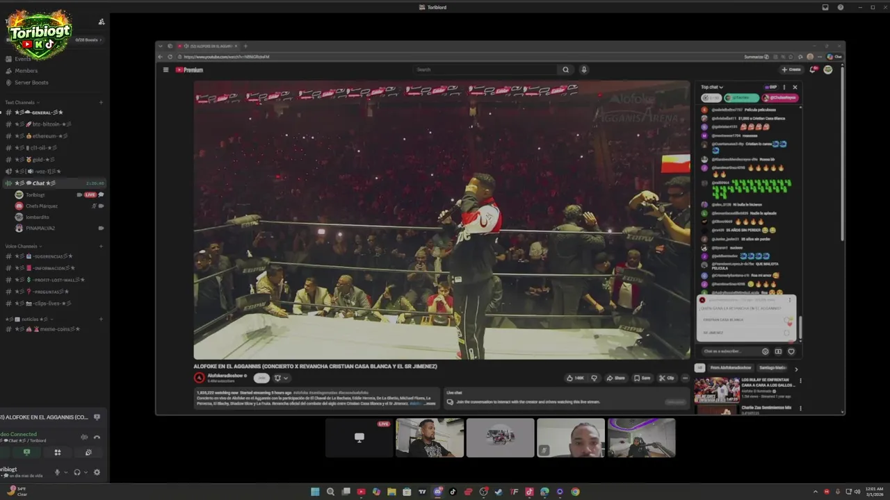Click the Share button under video
This screenshot has height=500, width=890.
click(615, 378)
